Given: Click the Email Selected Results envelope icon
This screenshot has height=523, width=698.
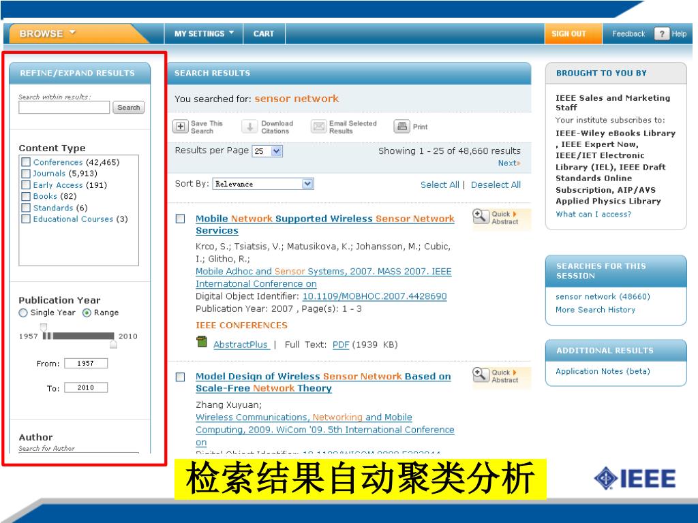Looking at the screenshot, I should coord(319,127).
